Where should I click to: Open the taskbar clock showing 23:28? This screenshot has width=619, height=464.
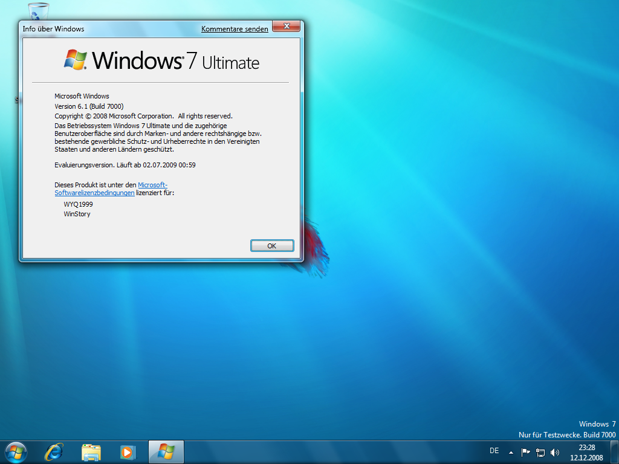pos(586,452)
